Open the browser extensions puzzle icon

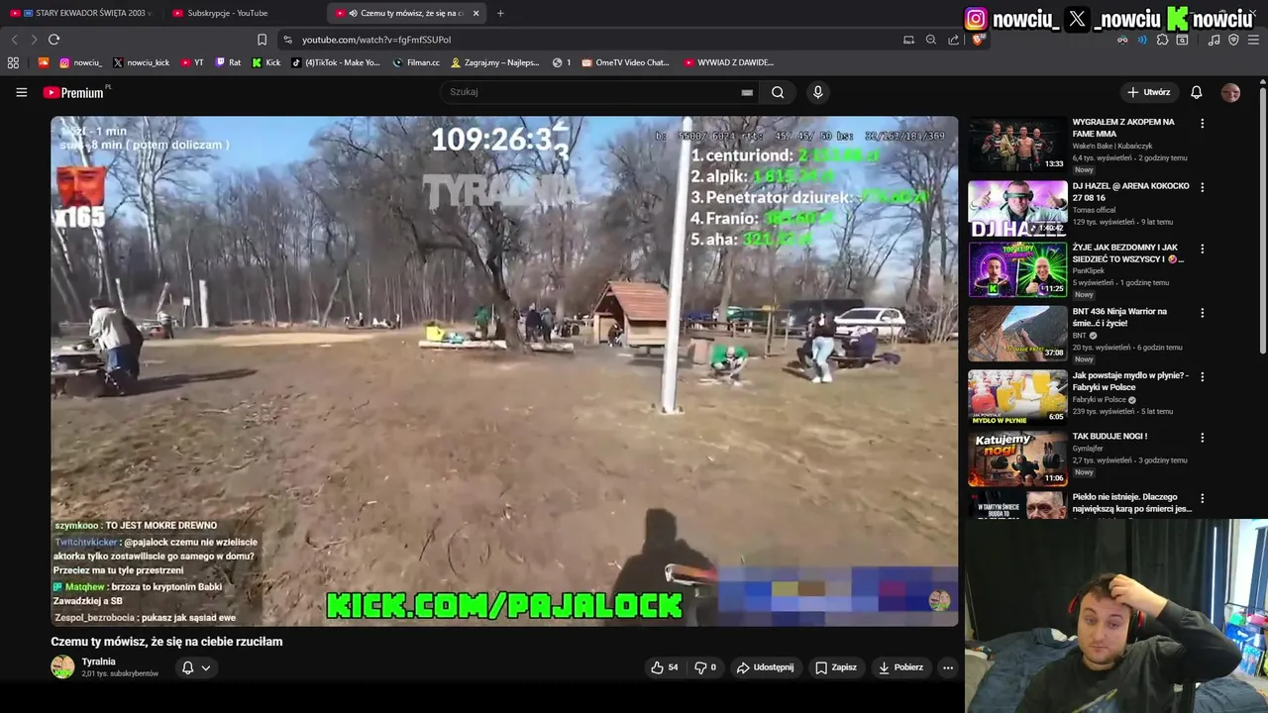(1162, 40)
